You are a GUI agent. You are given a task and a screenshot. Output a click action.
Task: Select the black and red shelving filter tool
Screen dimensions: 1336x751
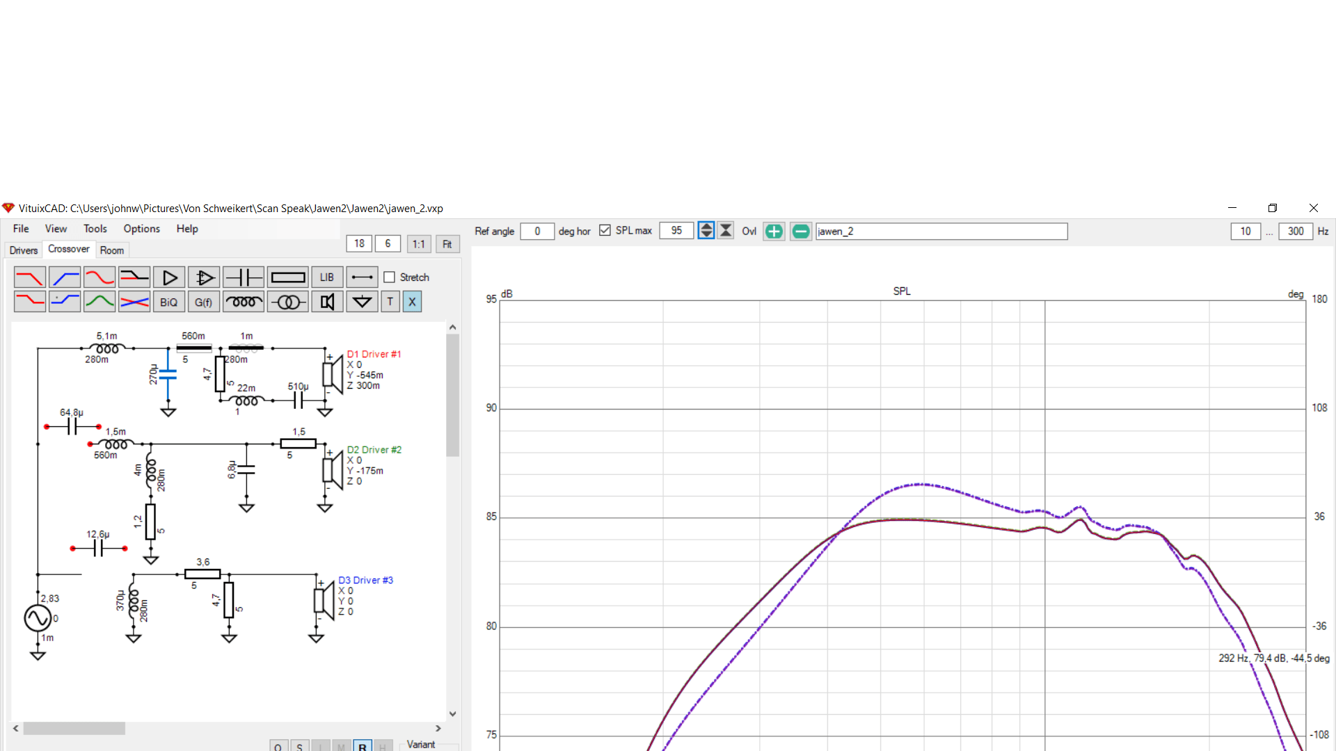click(x=134, y=277)
